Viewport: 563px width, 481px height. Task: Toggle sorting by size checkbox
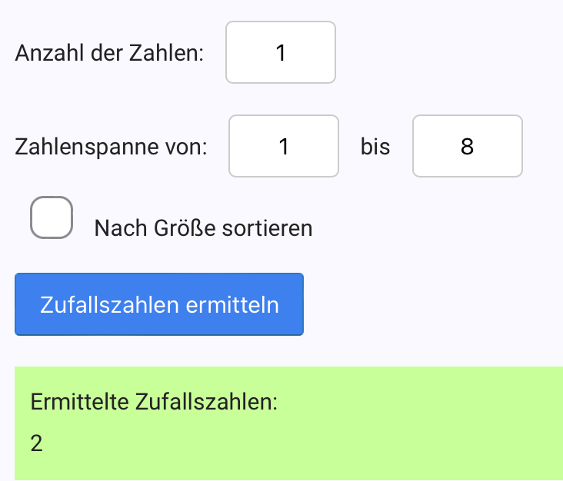52,217
